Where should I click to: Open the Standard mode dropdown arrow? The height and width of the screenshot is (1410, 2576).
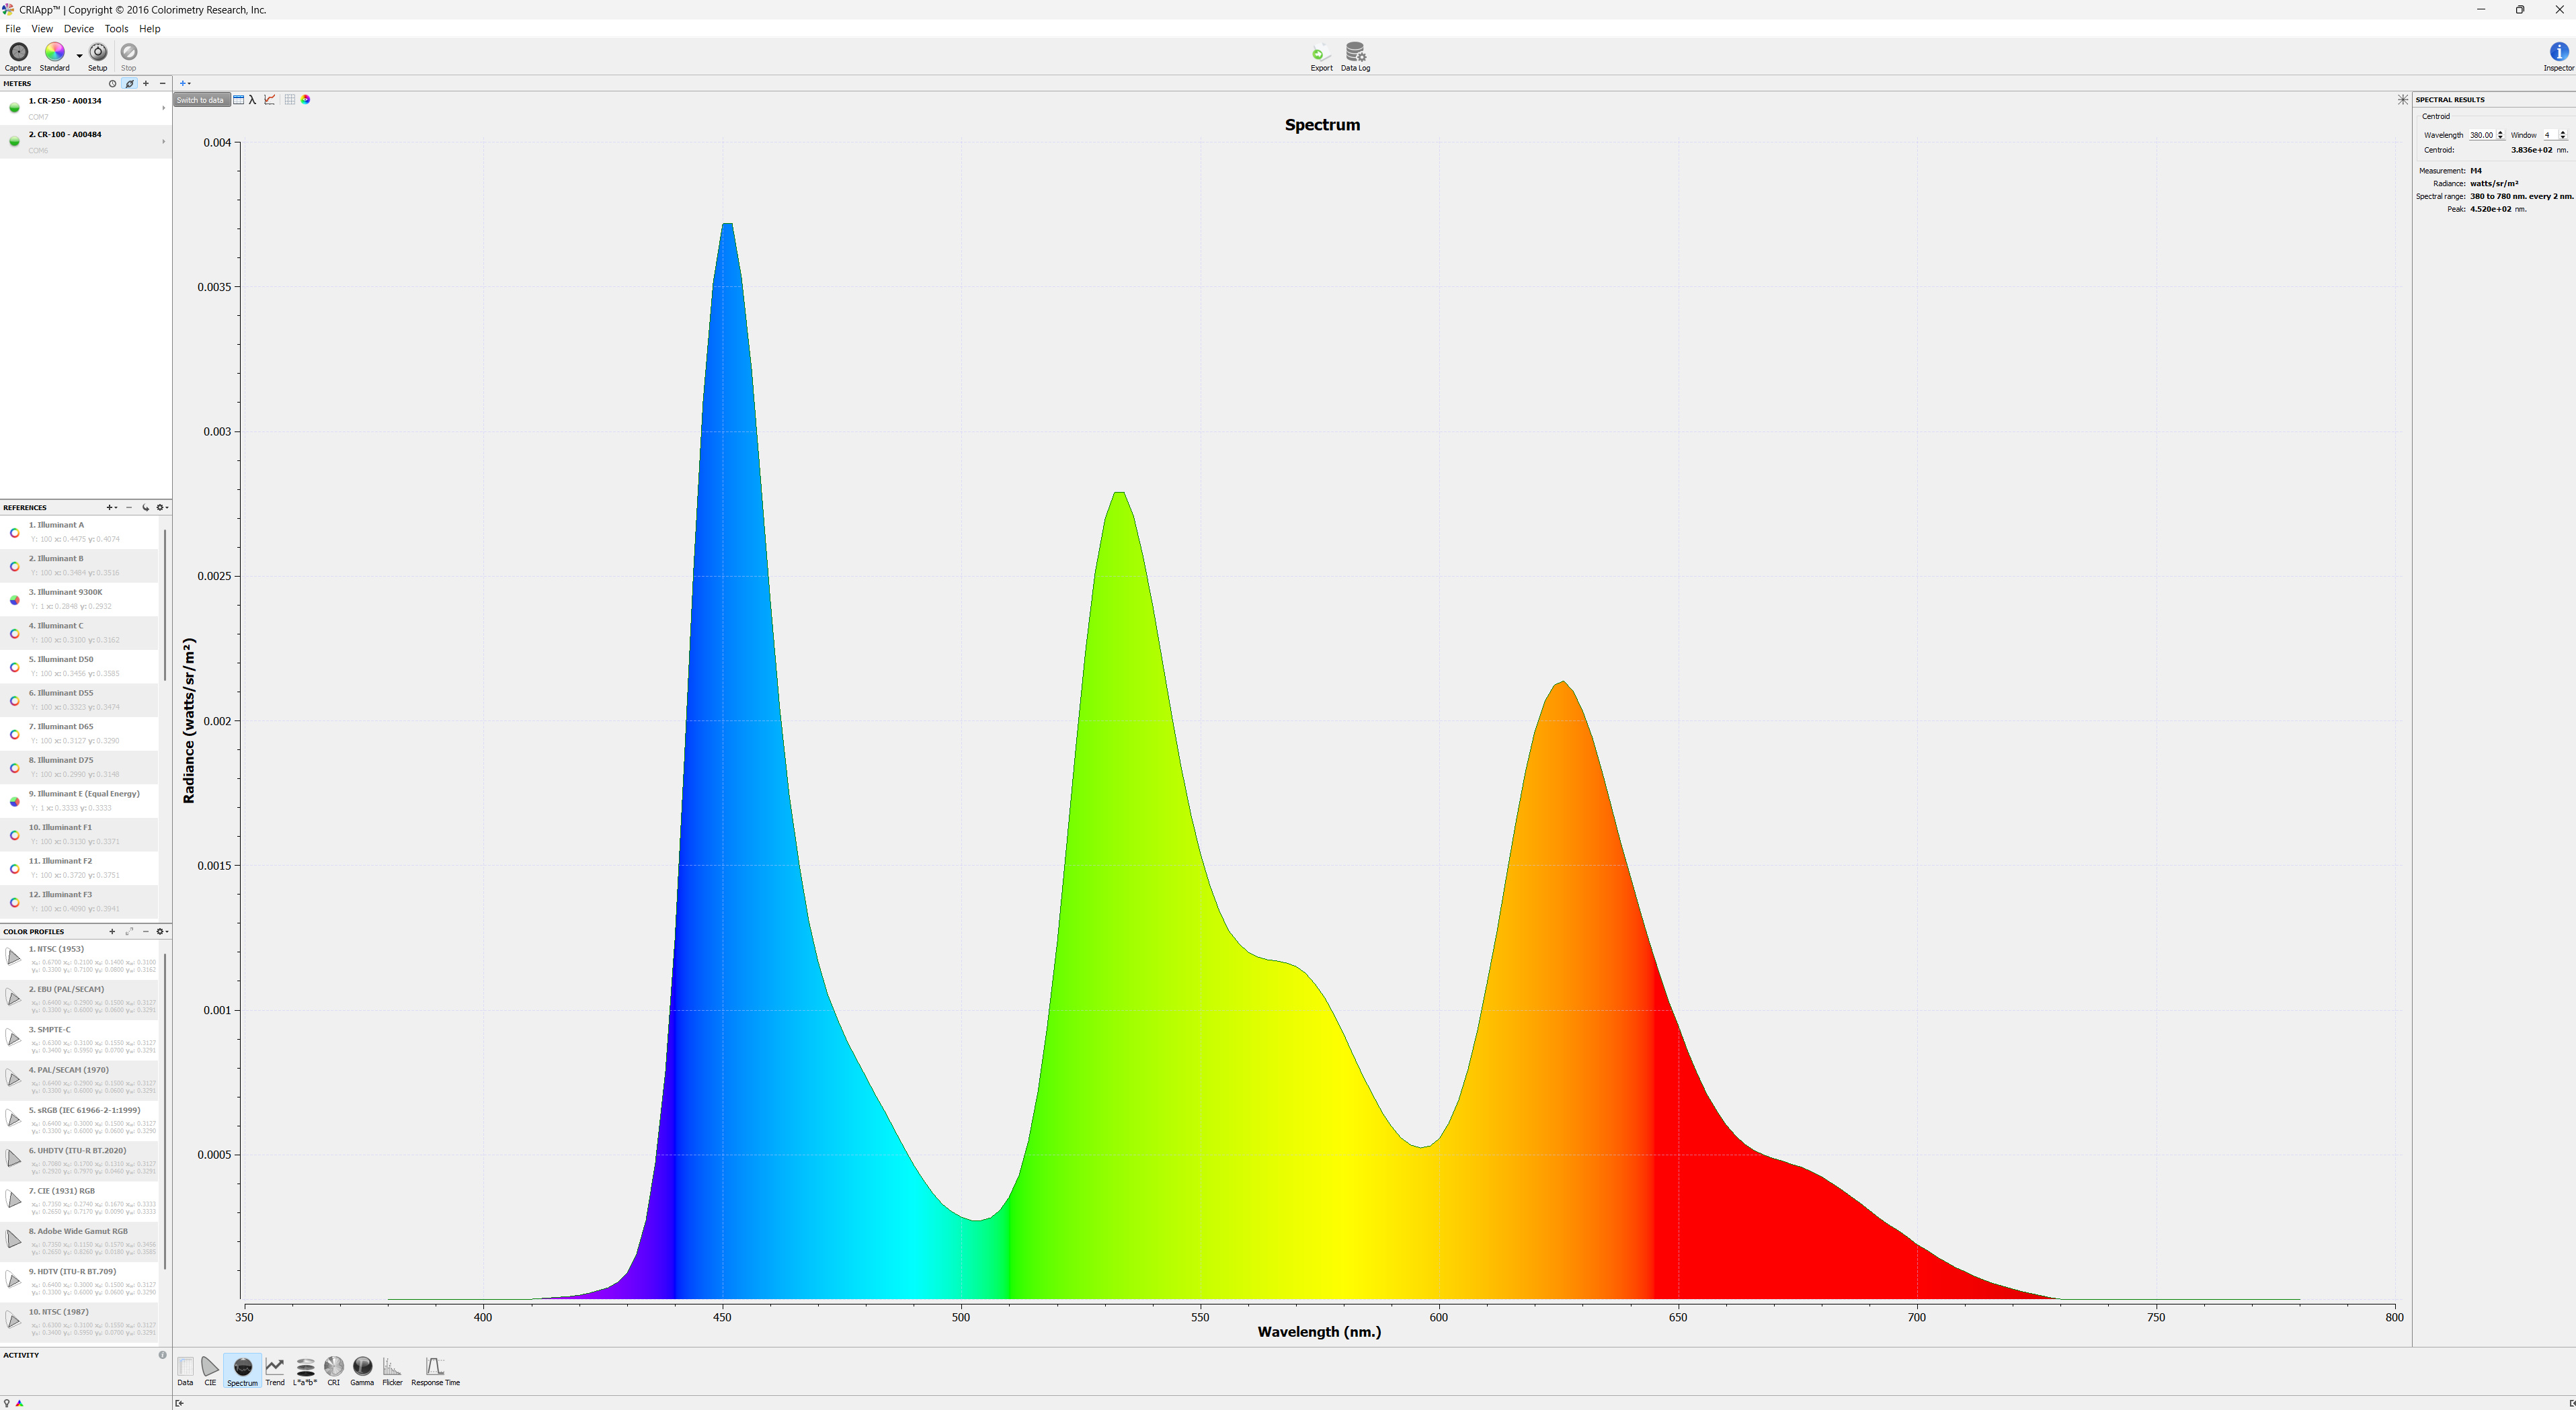(x=79, y=56)
